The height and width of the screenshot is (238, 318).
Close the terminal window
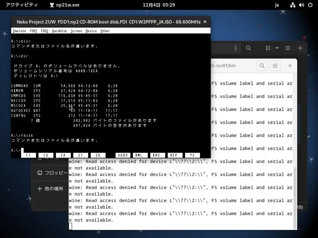pyautogui.click(x=290, y=66)
